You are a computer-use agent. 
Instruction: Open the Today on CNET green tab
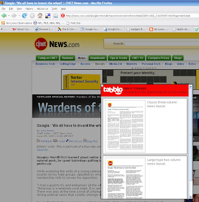[47, 58]
